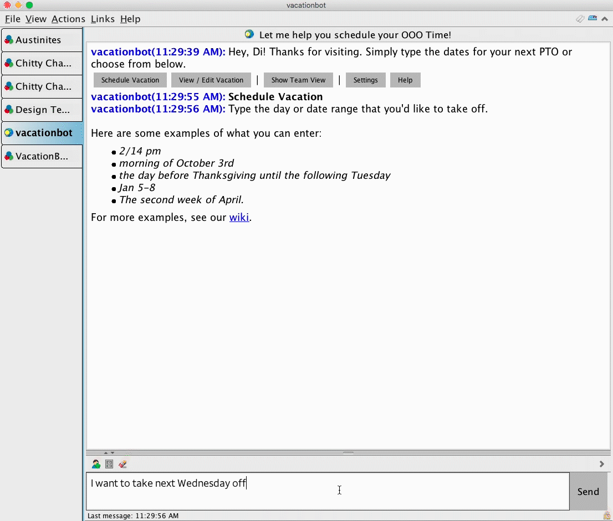Collapse the menu bar with the up chevron

click(605, 19)
